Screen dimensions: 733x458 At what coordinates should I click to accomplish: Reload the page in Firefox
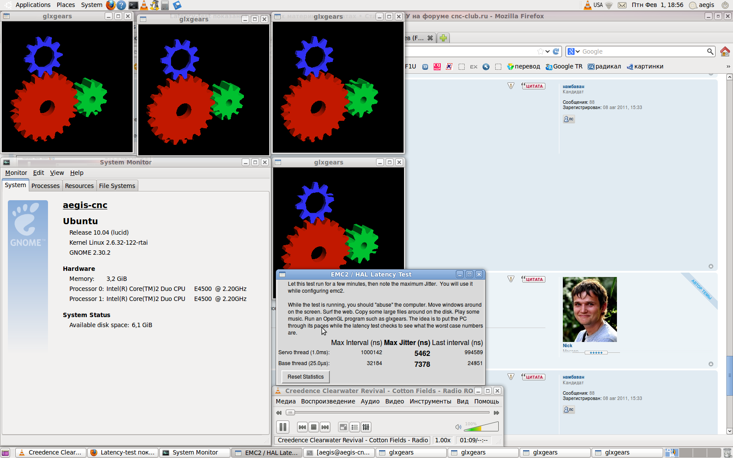556,51
